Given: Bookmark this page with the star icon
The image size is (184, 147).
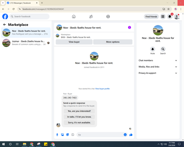Looking at the screenshot, I should 169,9.
